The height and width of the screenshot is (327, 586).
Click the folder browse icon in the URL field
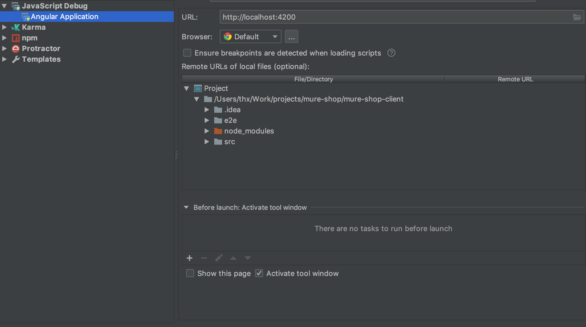(x=577, y=17)
